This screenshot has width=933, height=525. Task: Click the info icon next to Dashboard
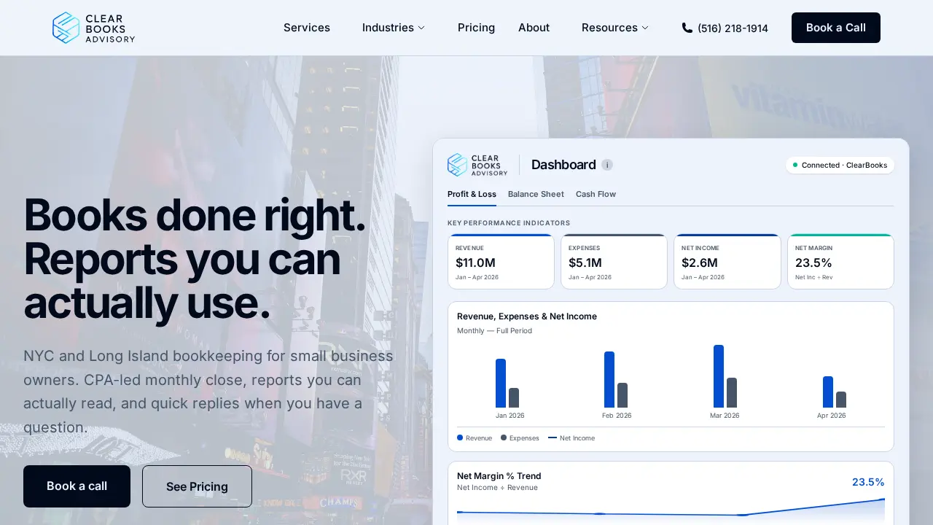(607, 165)
